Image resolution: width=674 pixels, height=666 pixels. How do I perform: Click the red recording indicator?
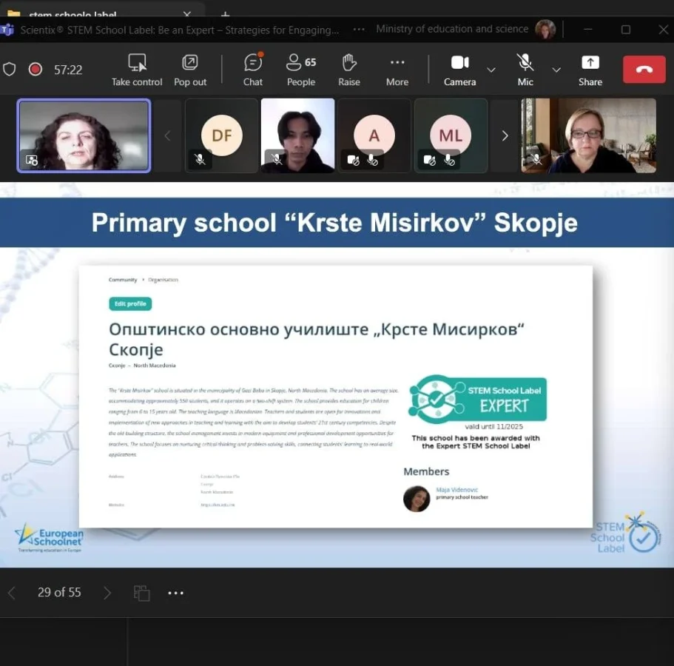click(36, 70)
